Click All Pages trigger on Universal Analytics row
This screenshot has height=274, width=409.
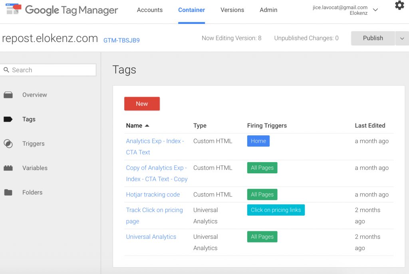(x=262, y=237)
